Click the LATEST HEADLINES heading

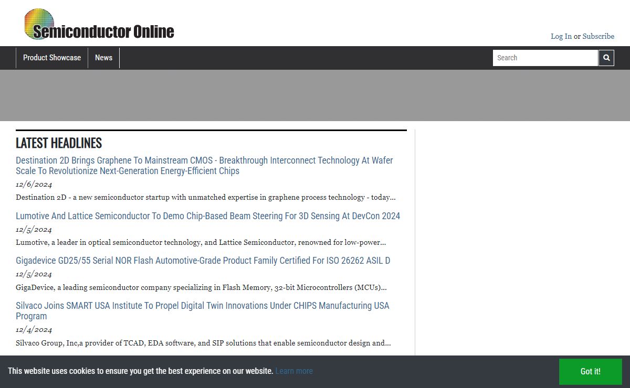tap(59, 143)
